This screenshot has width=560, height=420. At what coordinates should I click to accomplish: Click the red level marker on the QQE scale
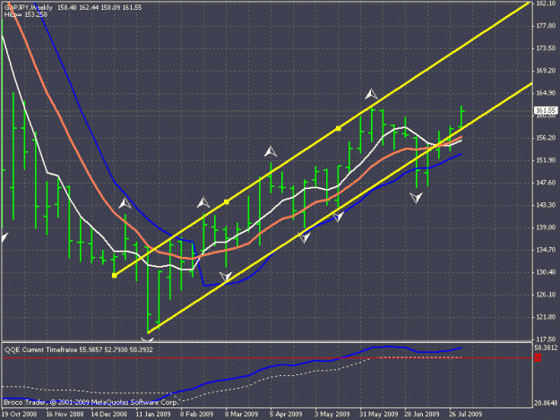[538, 357]
